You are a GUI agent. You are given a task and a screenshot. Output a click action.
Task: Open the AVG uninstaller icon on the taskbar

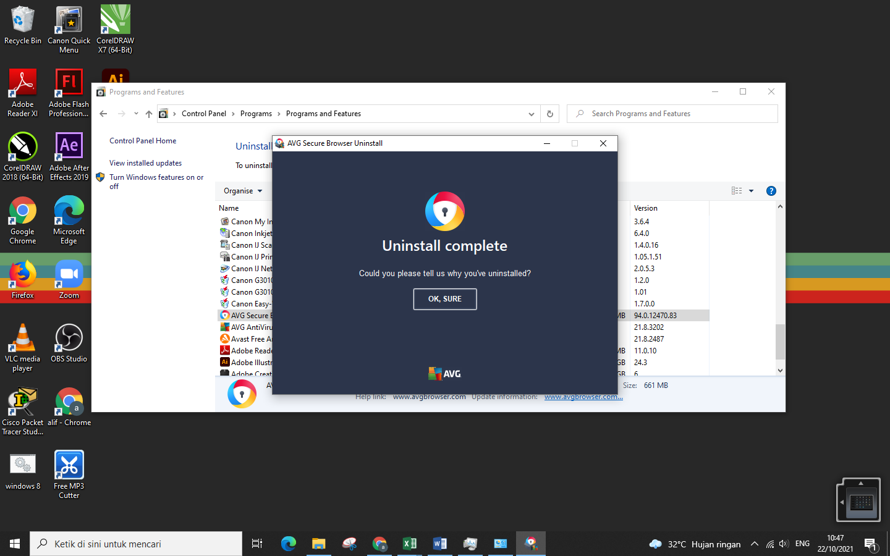click(530, 544)
